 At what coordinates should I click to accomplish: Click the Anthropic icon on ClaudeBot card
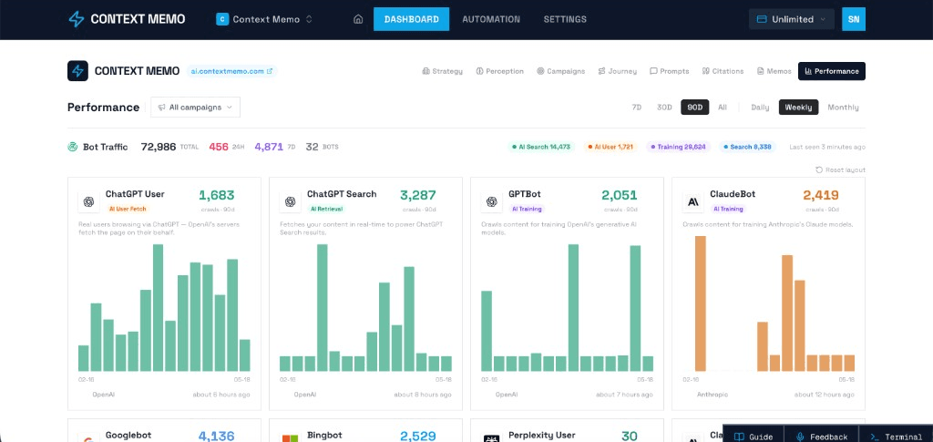[x=693, y=201]
